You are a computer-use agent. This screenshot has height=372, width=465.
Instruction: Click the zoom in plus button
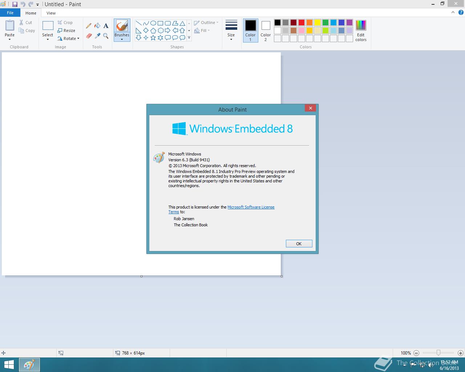[461, 353]
